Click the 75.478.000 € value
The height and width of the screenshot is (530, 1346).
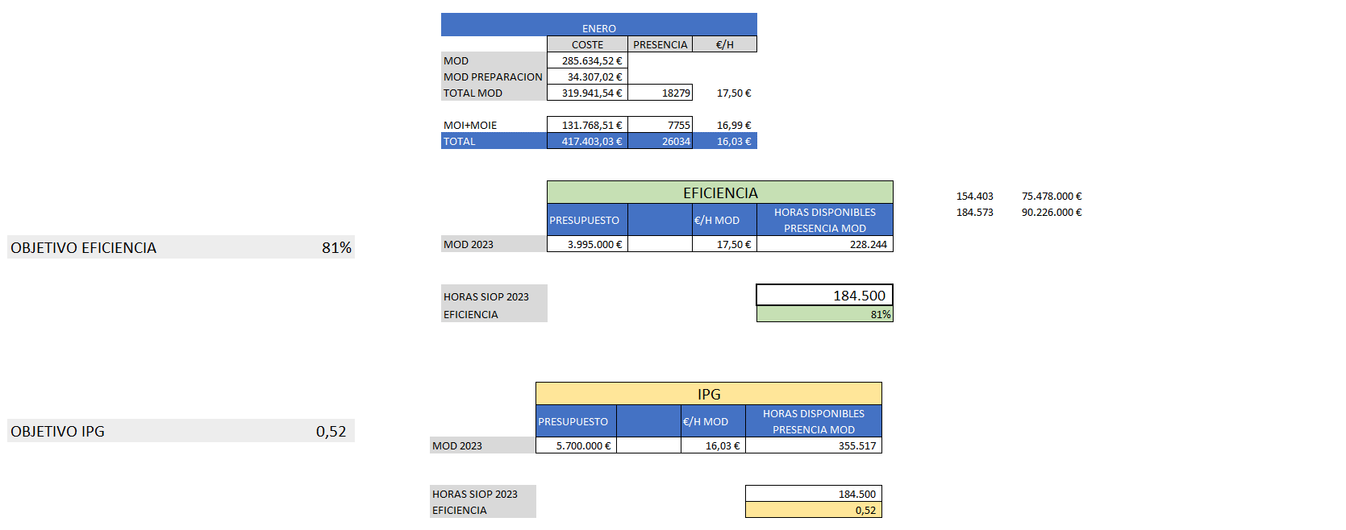tap(1051, 196)
